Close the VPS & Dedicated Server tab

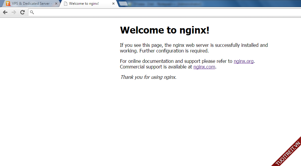click(56, 4)
